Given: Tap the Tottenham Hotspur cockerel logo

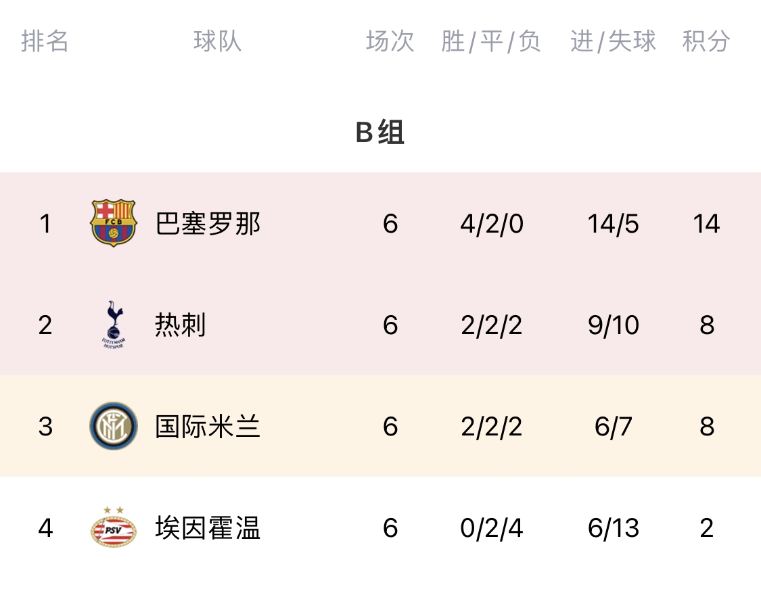Looking at the screenshot, I should [x=114, y=325].
